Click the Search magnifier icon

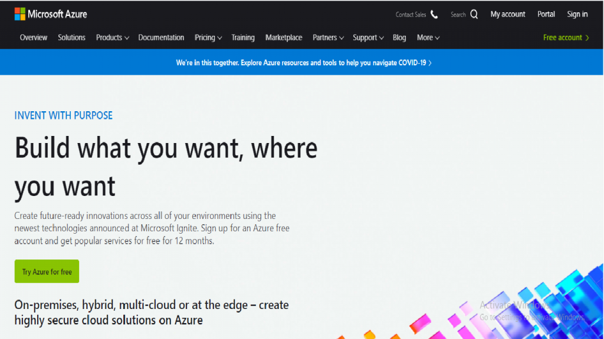point(474,14)
